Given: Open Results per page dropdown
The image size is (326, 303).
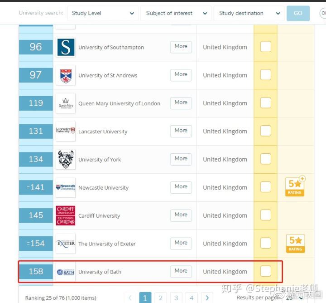Looking at the screenshot, I should pyautogui.click(x=294, y=298).
